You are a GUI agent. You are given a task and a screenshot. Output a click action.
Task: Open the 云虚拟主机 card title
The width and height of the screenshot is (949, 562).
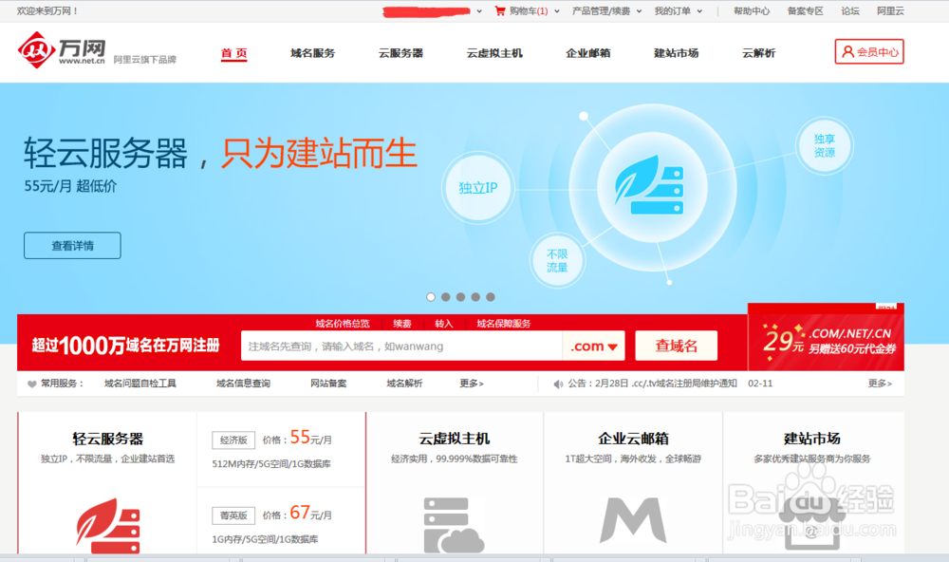pos(455,439)
